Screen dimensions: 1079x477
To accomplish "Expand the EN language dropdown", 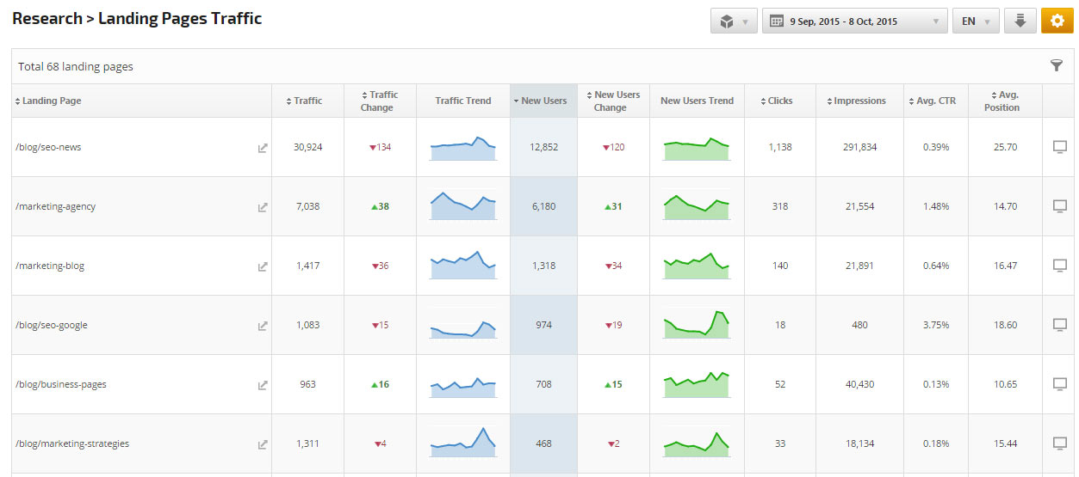I will tap(975, 21).
